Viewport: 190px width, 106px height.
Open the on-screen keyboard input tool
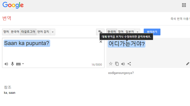[x=18, y=64]
